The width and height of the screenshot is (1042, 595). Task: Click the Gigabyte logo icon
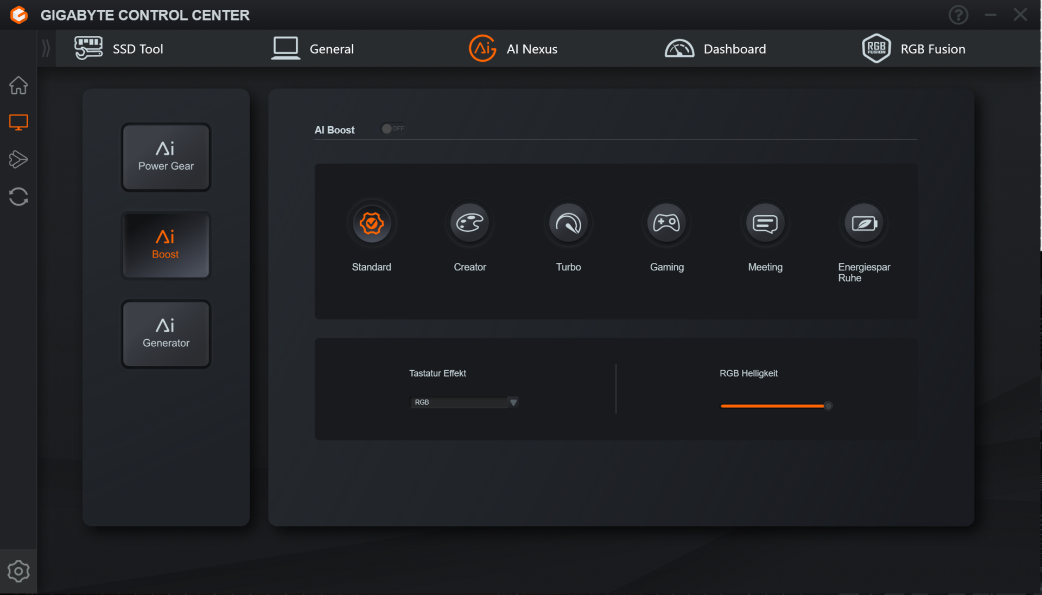(19, 15)
